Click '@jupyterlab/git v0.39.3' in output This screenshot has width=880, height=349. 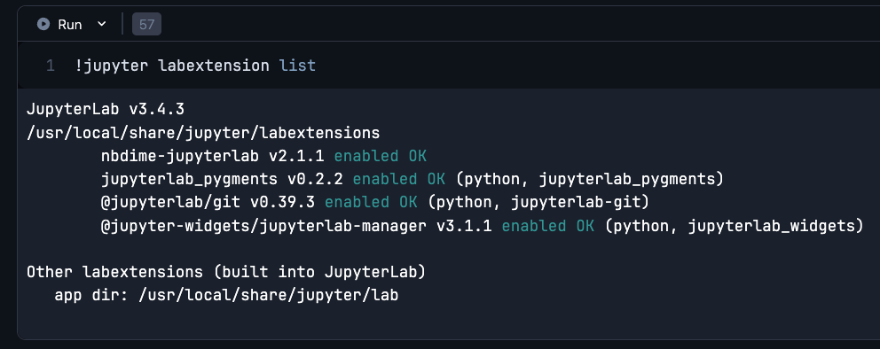[208, 202]
